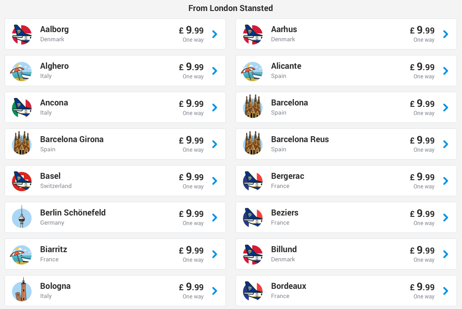Click the French flag plane icon for Bordeaux
This screenshot has height=309, width=462.
point(253,291)
